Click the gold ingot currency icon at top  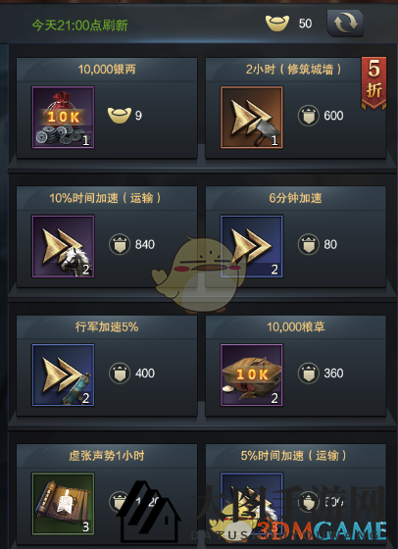(277, 24)
